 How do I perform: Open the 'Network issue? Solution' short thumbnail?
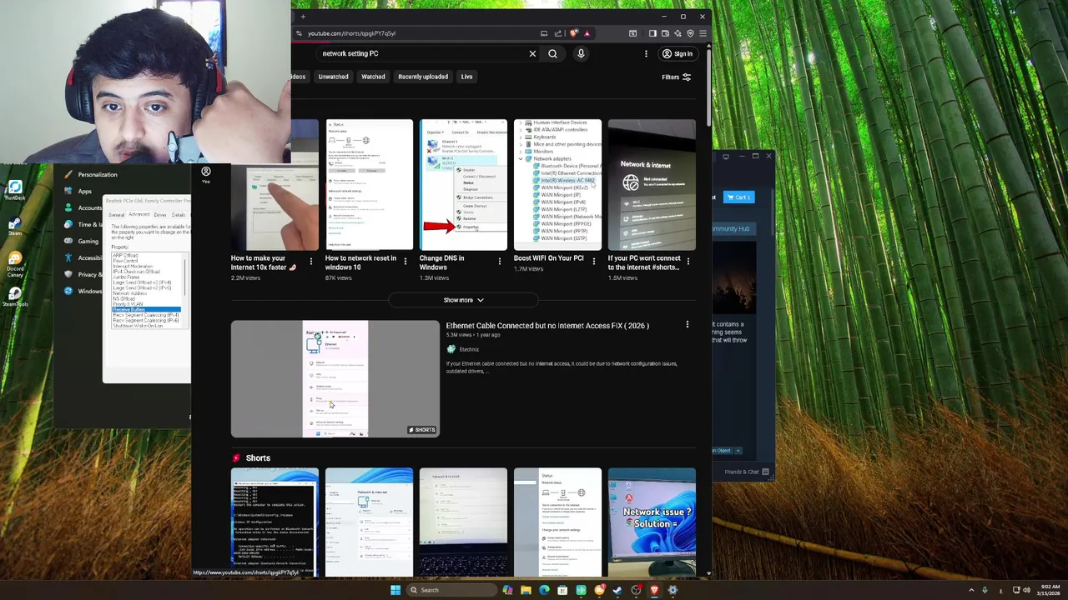[x=652, y=522]
